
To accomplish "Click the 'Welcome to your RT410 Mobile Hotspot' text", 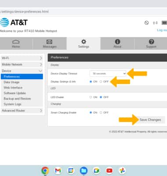I will point(29,31).
